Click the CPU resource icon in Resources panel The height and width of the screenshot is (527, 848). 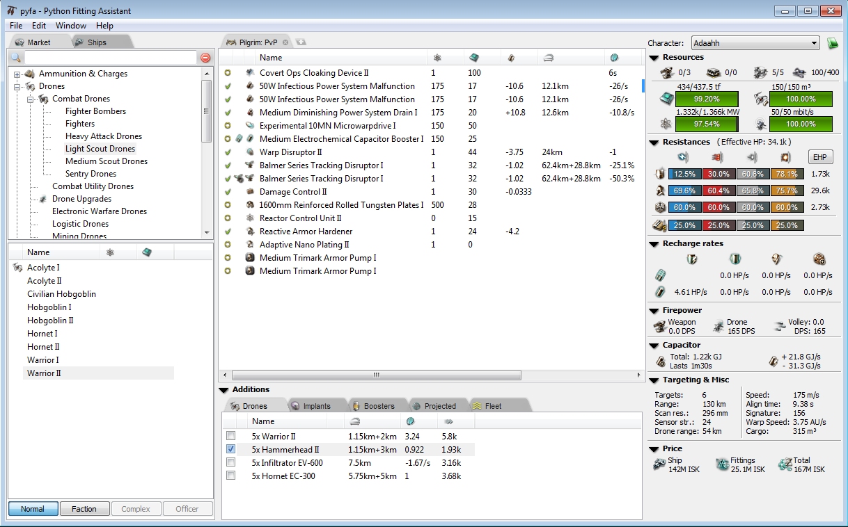pyautogui.click(x=668, y=99)
